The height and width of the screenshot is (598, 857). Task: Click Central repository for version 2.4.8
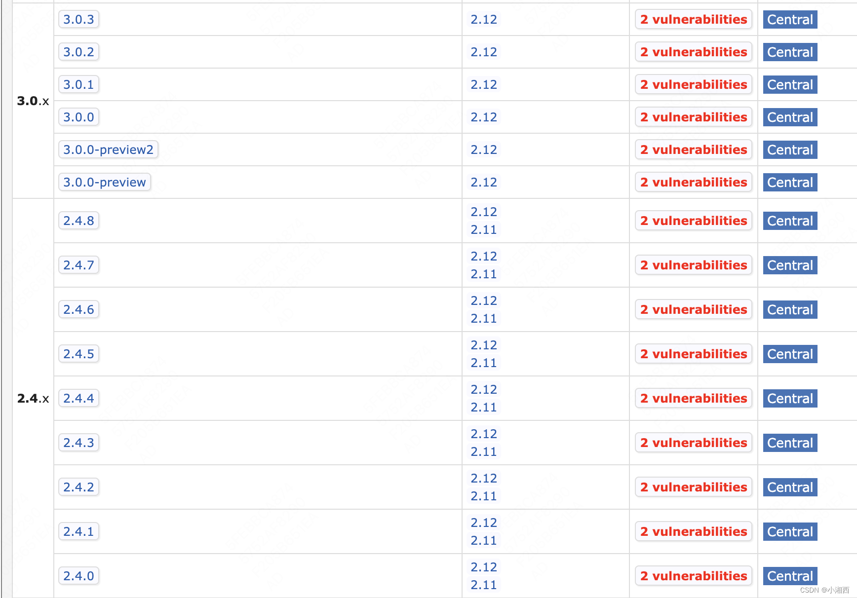pos(790,221)
